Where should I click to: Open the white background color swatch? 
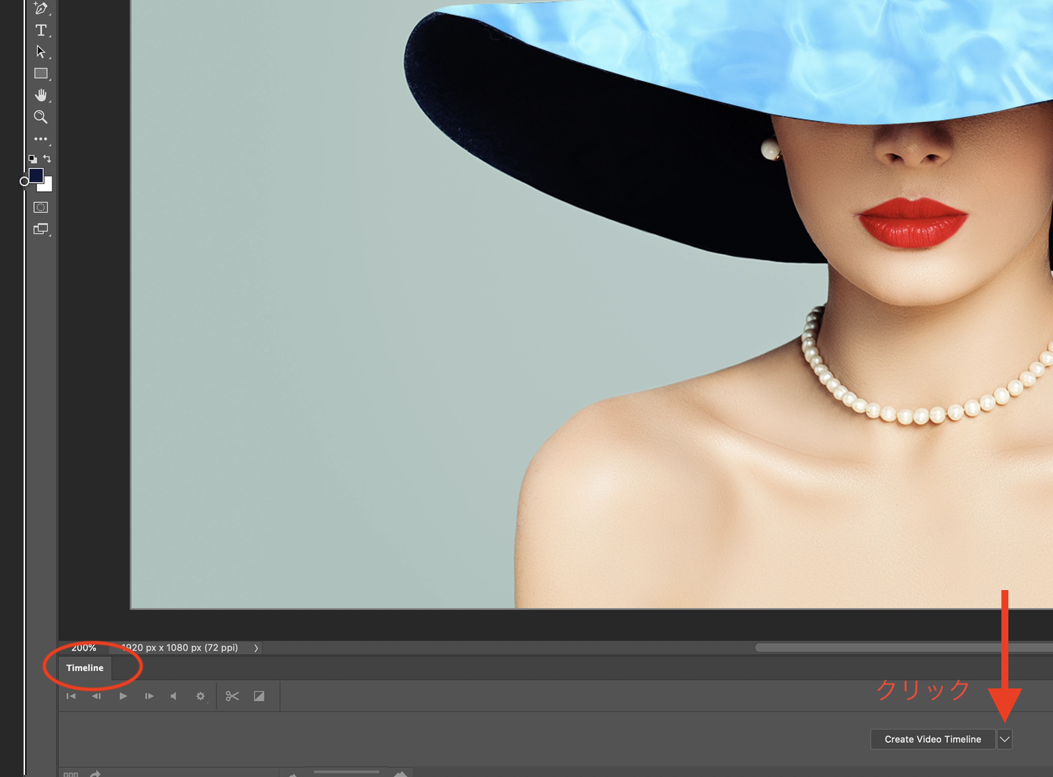coord(47,186)
